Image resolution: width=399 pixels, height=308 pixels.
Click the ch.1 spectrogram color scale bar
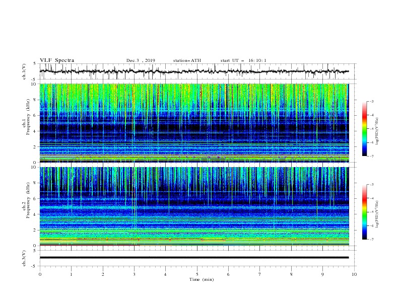(364, 129)
